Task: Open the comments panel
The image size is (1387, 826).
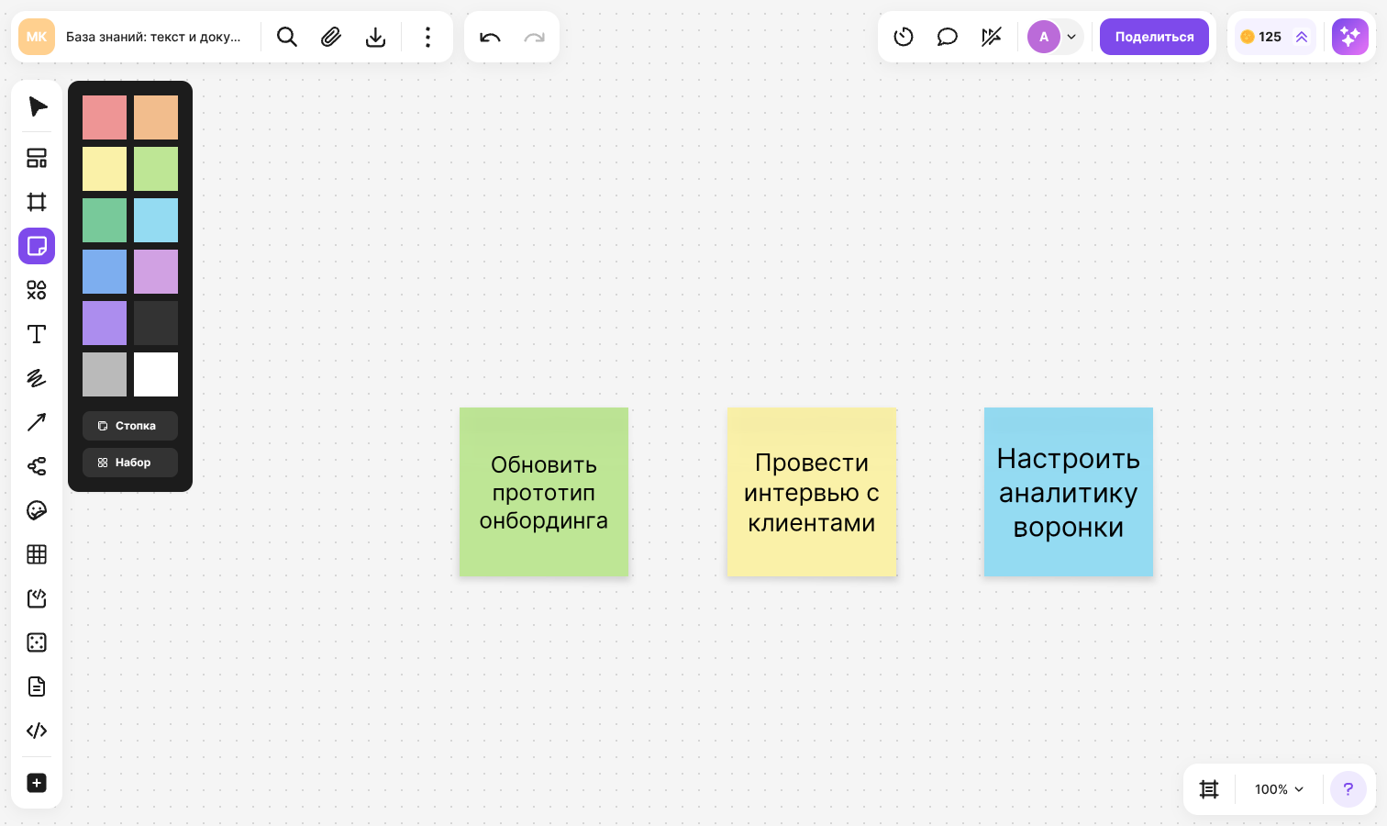Action: pyautogui.click(x=948, y=37)
